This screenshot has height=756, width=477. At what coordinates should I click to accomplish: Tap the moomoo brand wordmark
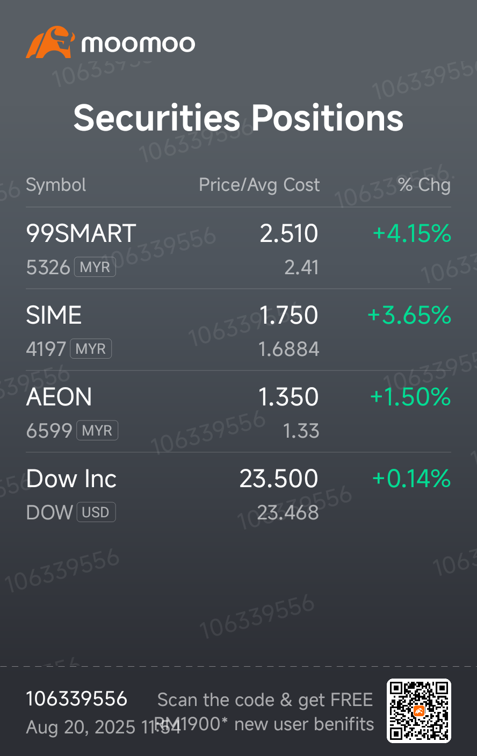pyautogui.click(x=138, y=44)
